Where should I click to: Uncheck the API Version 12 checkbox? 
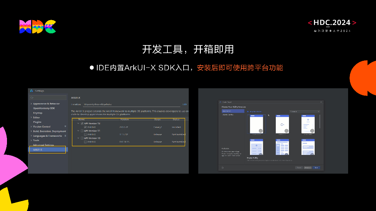(x=81, y=123)
